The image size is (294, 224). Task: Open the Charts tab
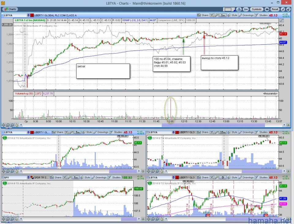coord(10,9)
